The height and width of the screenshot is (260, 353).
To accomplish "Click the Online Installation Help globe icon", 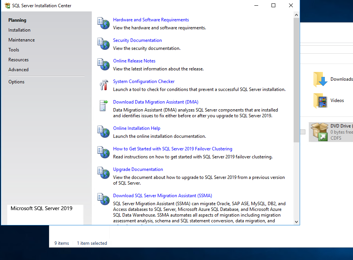I will click(x=103, y=132).
